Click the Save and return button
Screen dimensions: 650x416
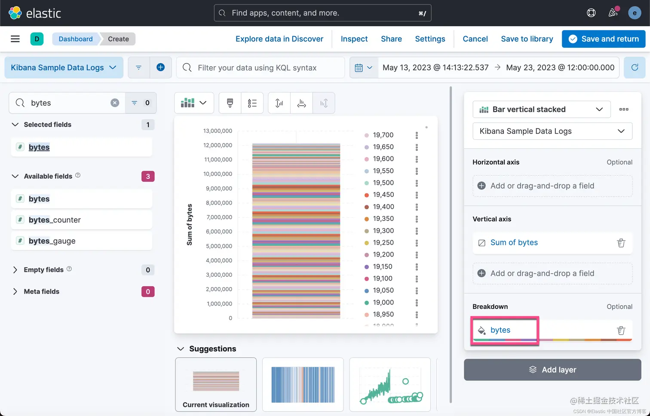click(604, 39)
